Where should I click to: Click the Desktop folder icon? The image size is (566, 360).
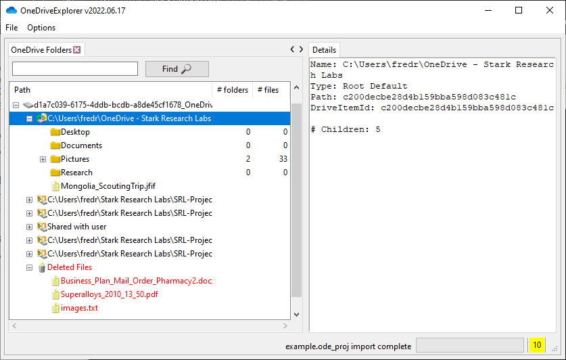[55, 132]
